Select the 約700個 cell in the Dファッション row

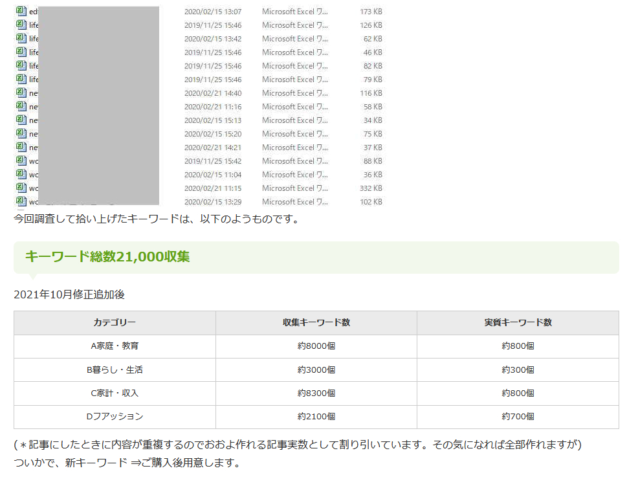pos(518,417)
